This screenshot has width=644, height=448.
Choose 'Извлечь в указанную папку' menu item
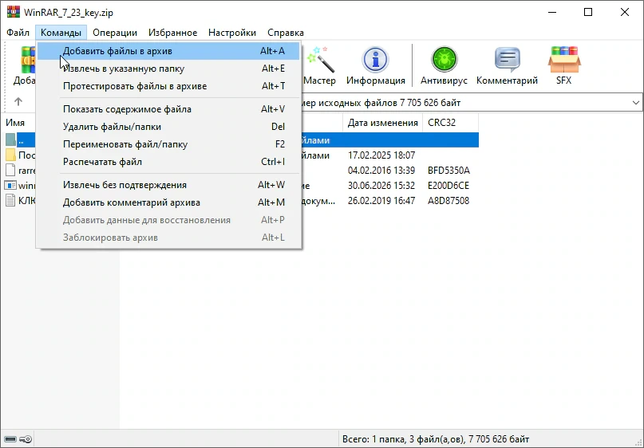click(169, 69)
